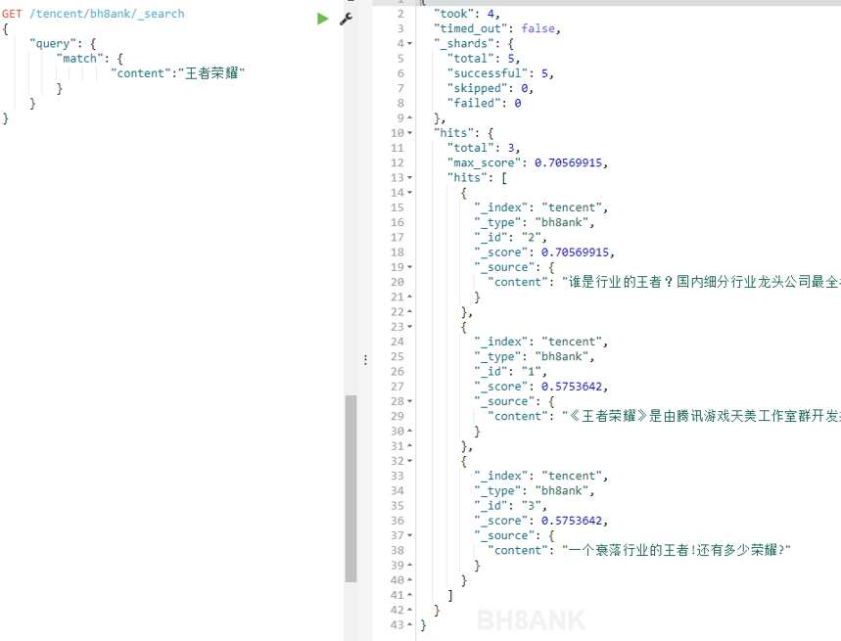Click the GET method keyword
Image resolution: width=841 pixels, height=641 pixels.
tap(12, 14)
